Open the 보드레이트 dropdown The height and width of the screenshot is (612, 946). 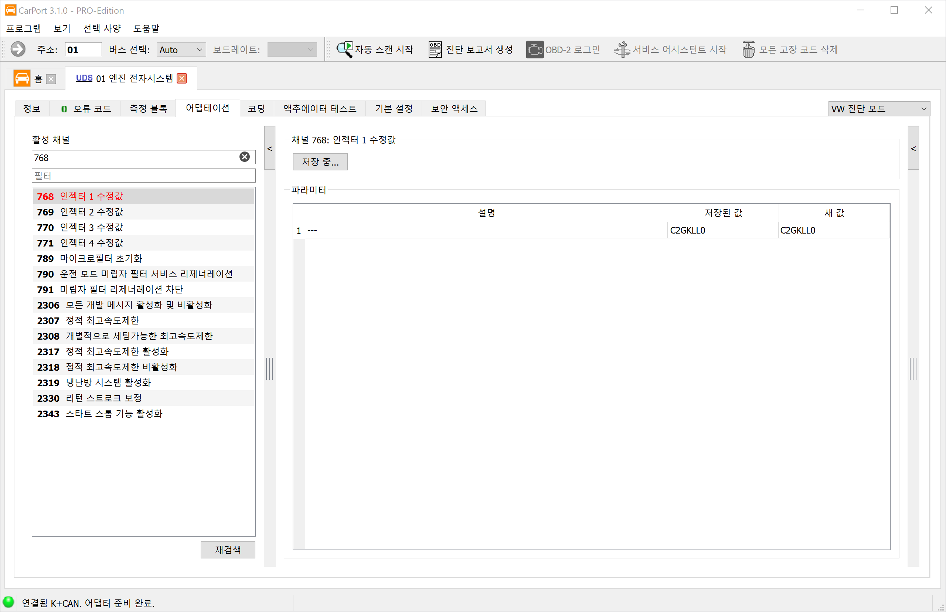[292, 50]
